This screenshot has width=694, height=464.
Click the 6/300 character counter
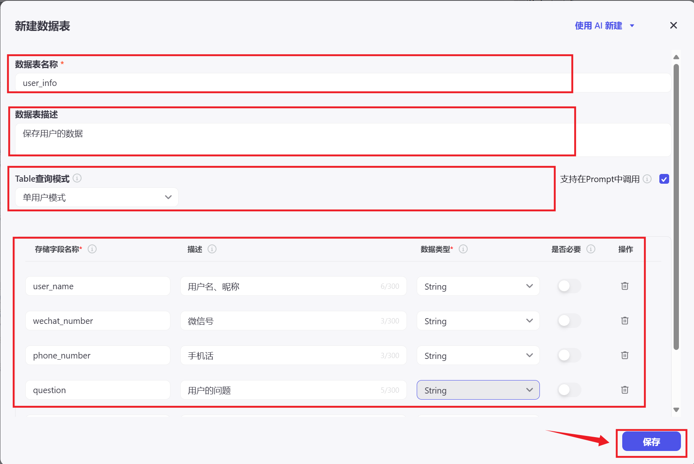pyautogui.click(x=390, y=286)
